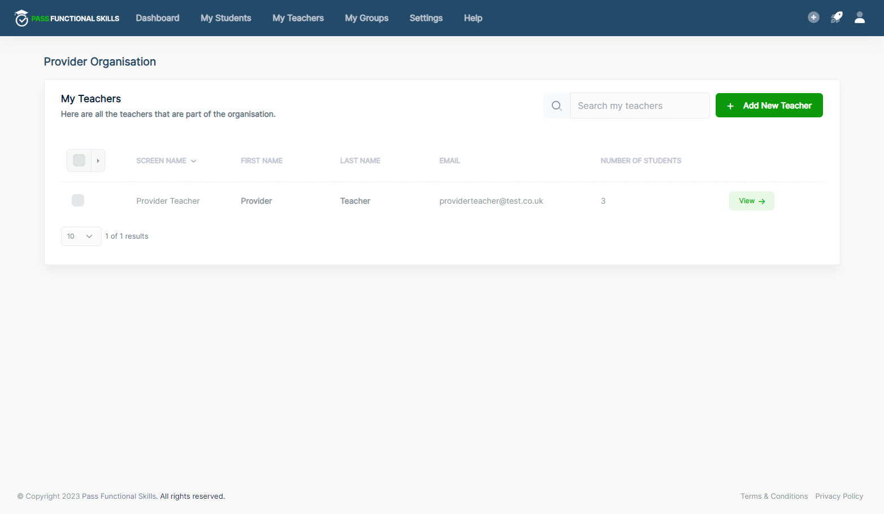884x514 pixels.
Task: Open the 10 results-per-page dropdown
Action: tap(81, 236)
